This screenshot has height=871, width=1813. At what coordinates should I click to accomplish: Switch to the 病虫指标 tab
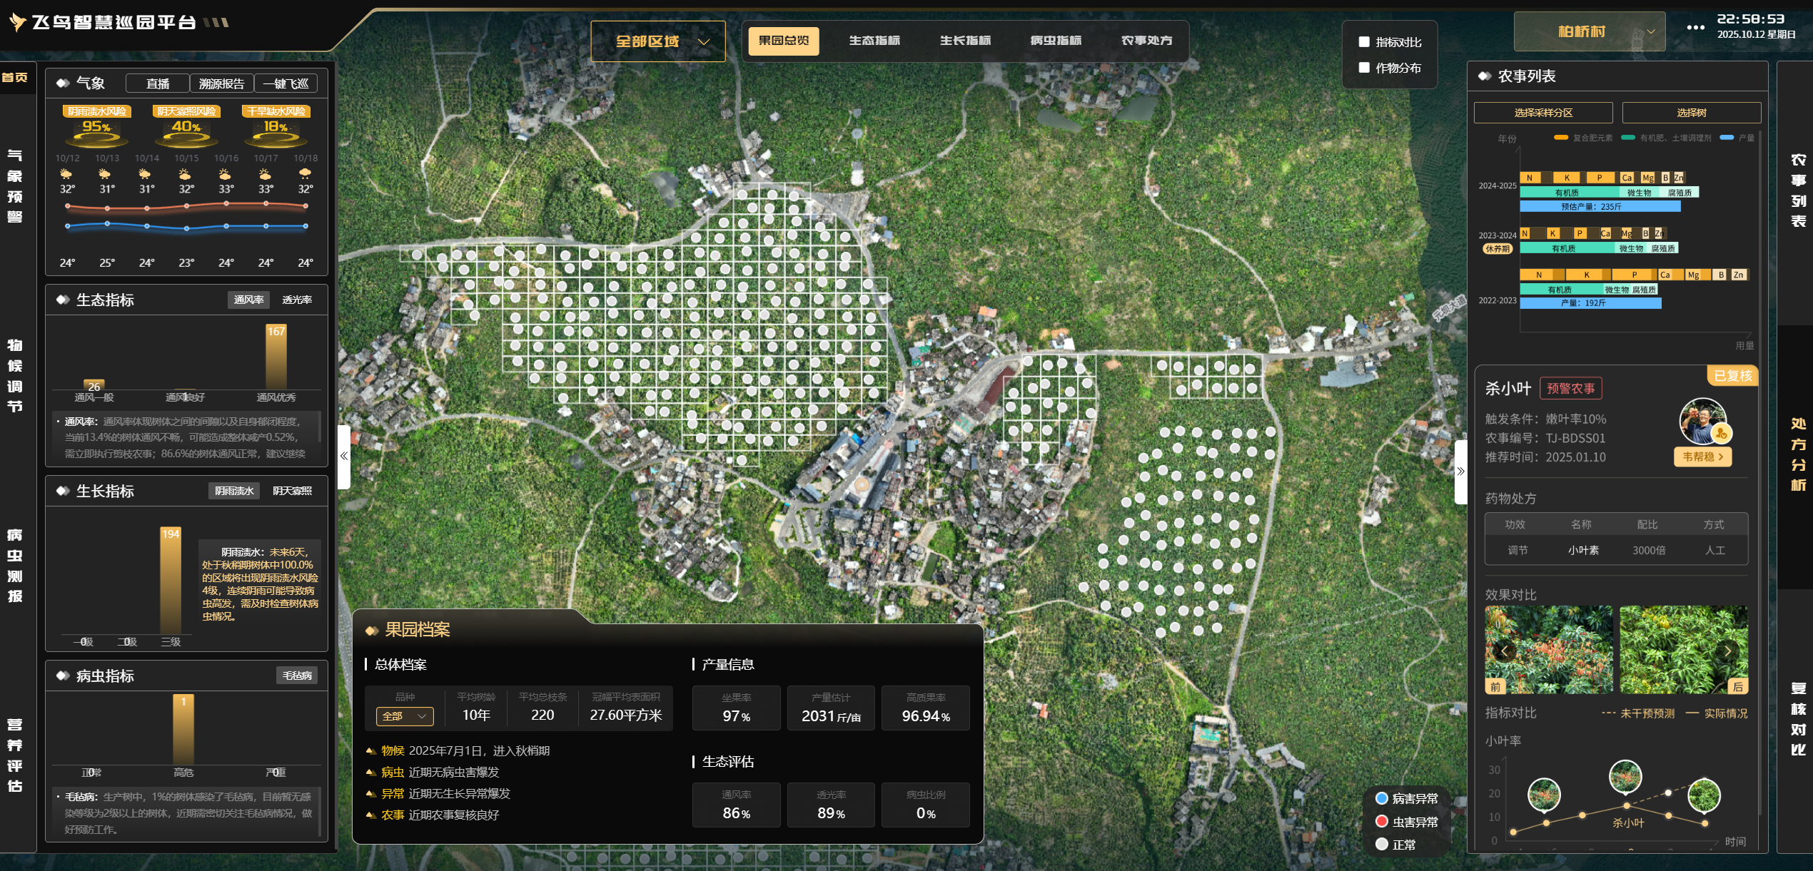pos(1056,41)
